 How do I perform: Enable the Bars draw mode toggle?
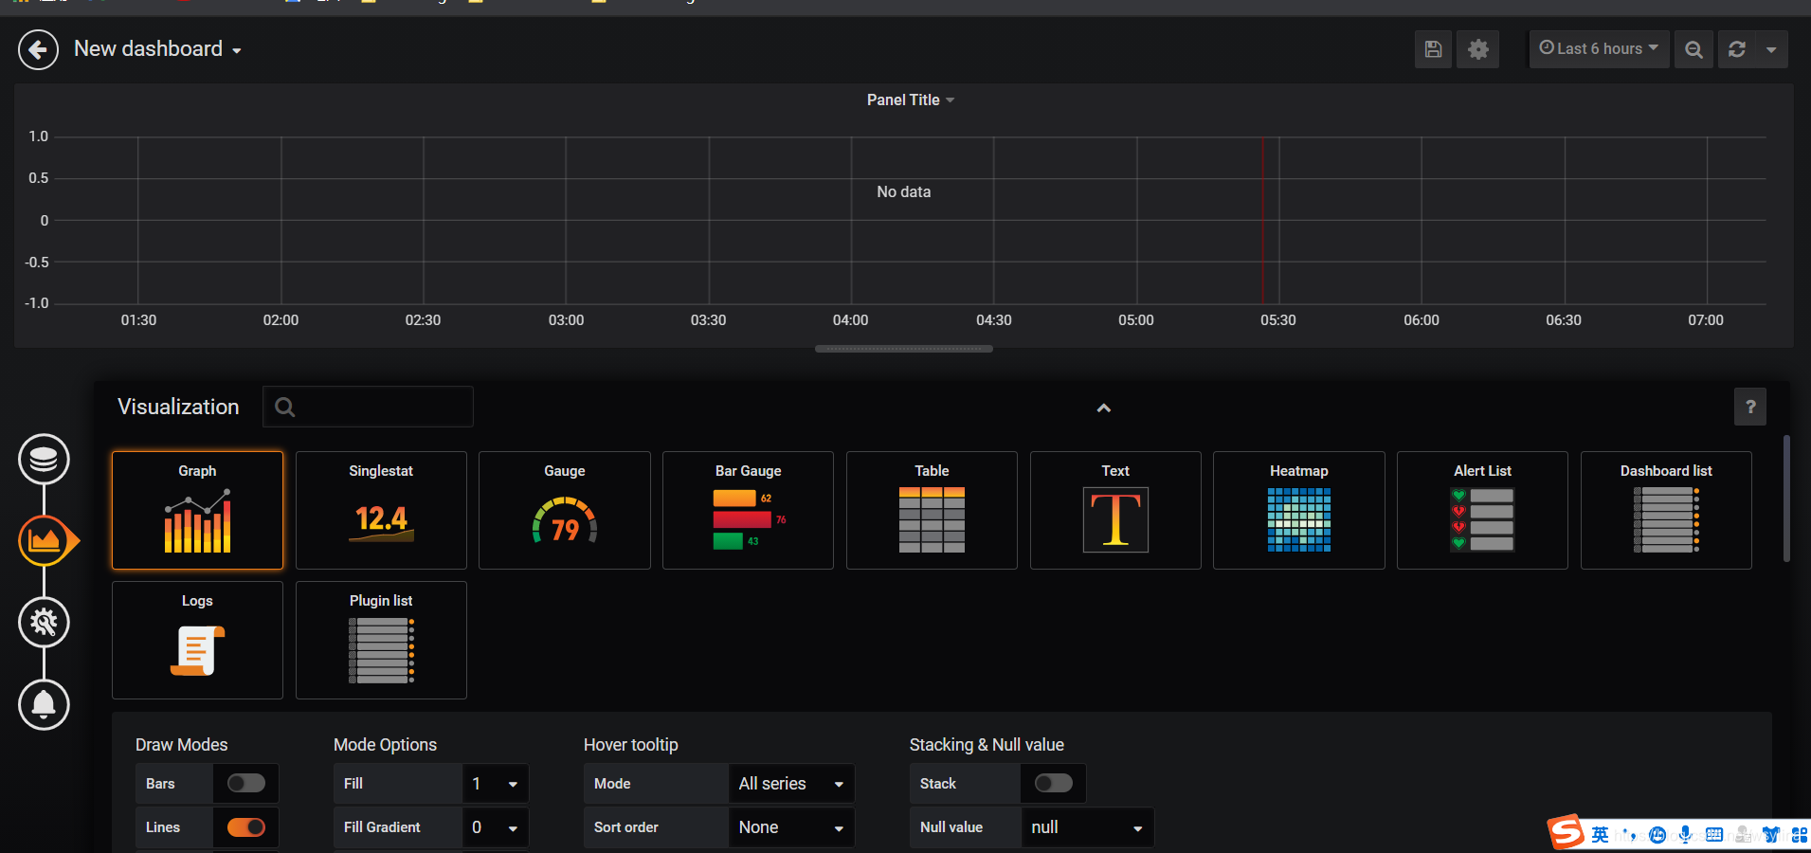click(x=246, y=784)
